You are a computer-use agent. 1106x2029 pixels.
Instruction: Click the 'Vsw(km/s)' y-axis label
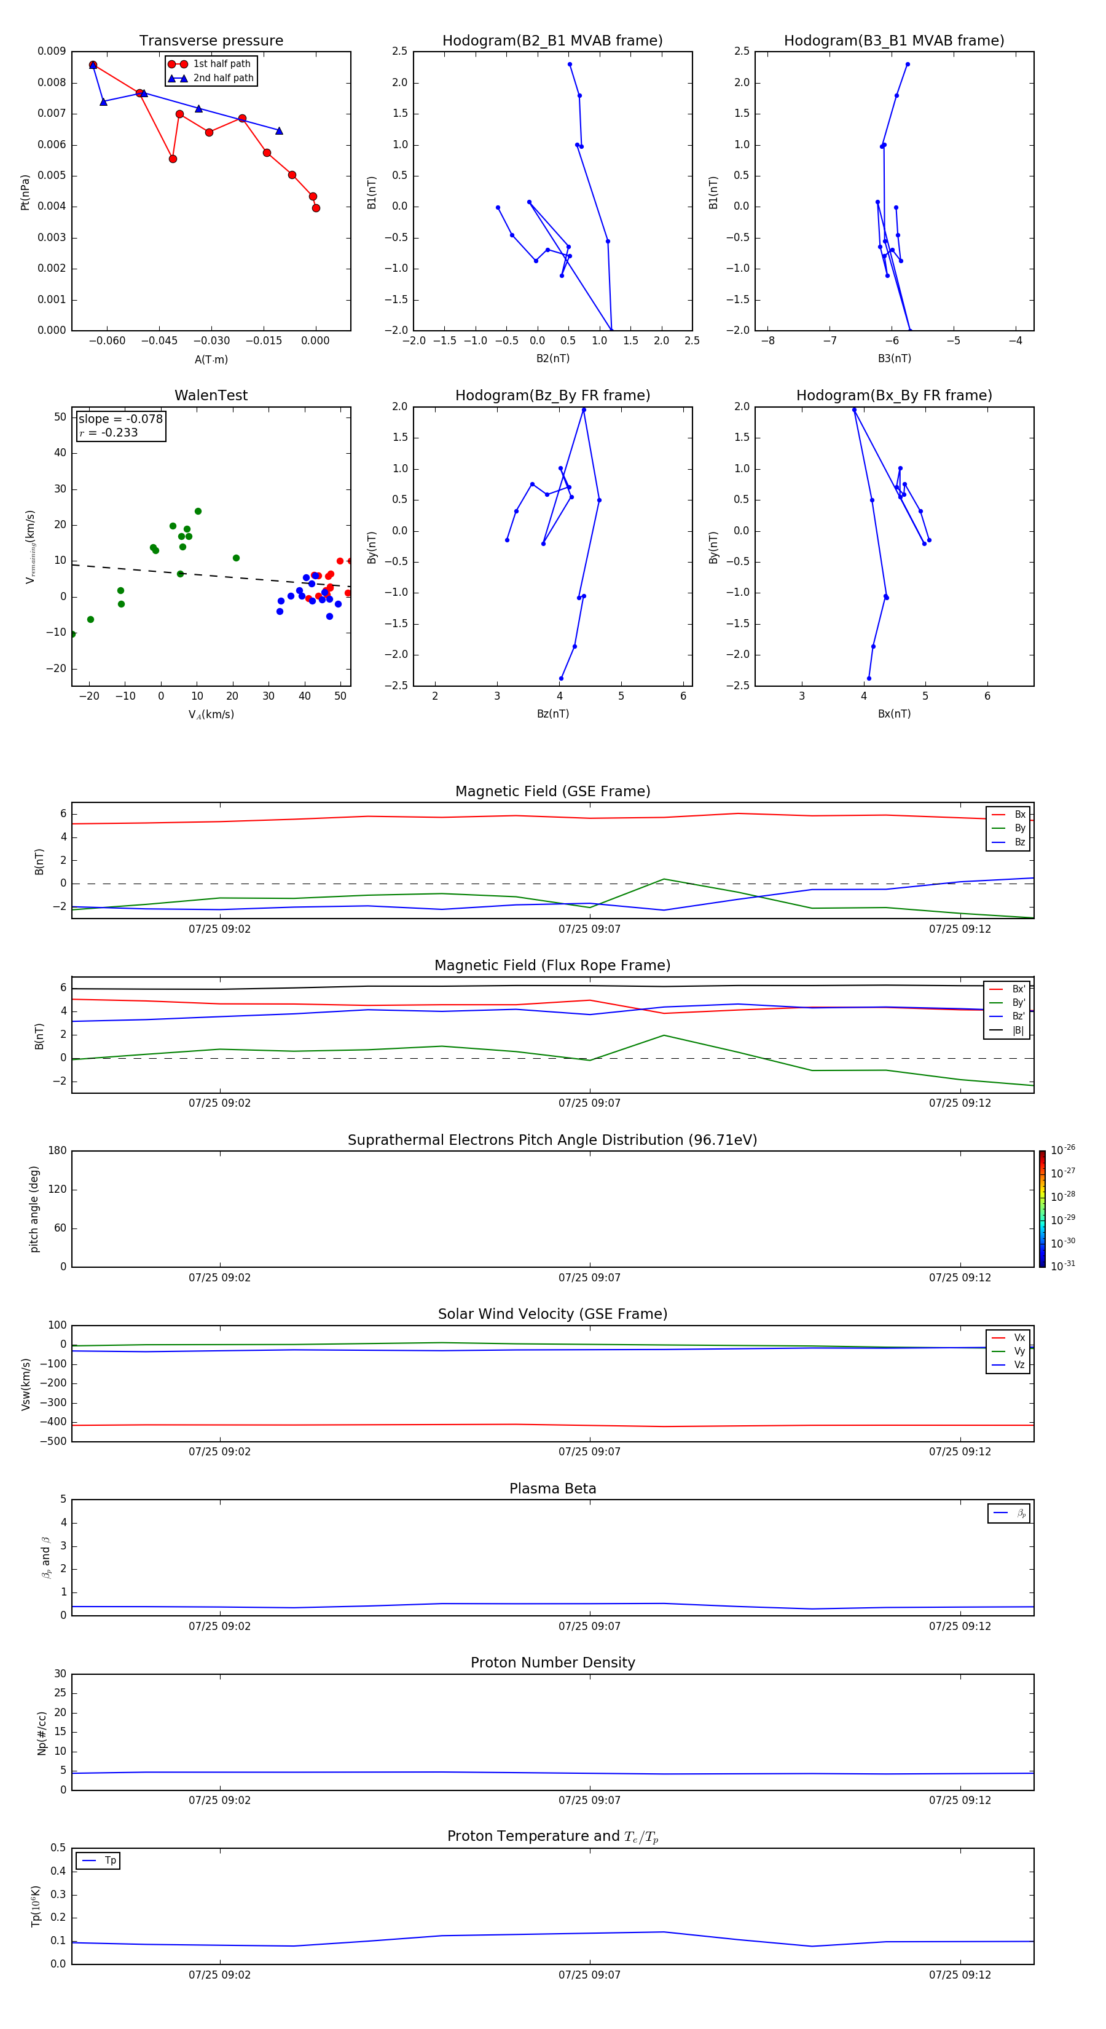point(25,1384)
